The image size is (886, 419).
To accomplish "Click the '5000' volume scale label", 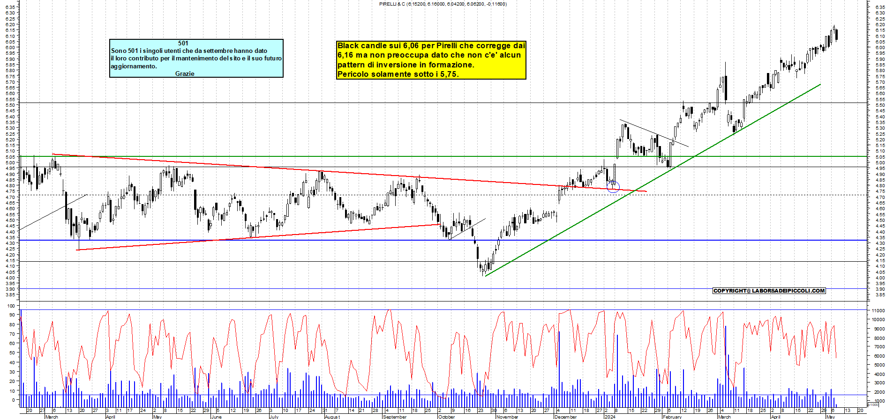I will [879, 365].
